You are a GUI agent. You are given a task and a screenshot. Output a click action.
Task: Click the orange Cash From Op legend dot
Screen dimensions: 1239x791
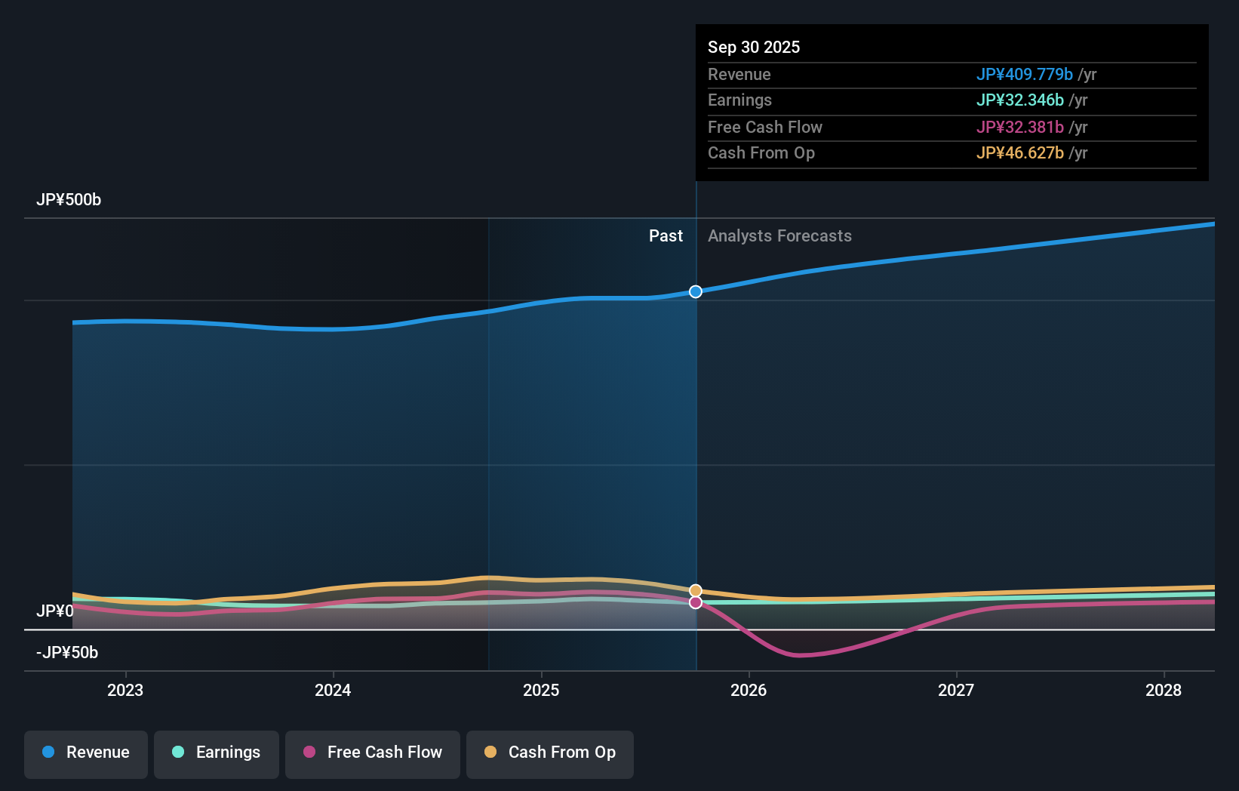[490, 753]
